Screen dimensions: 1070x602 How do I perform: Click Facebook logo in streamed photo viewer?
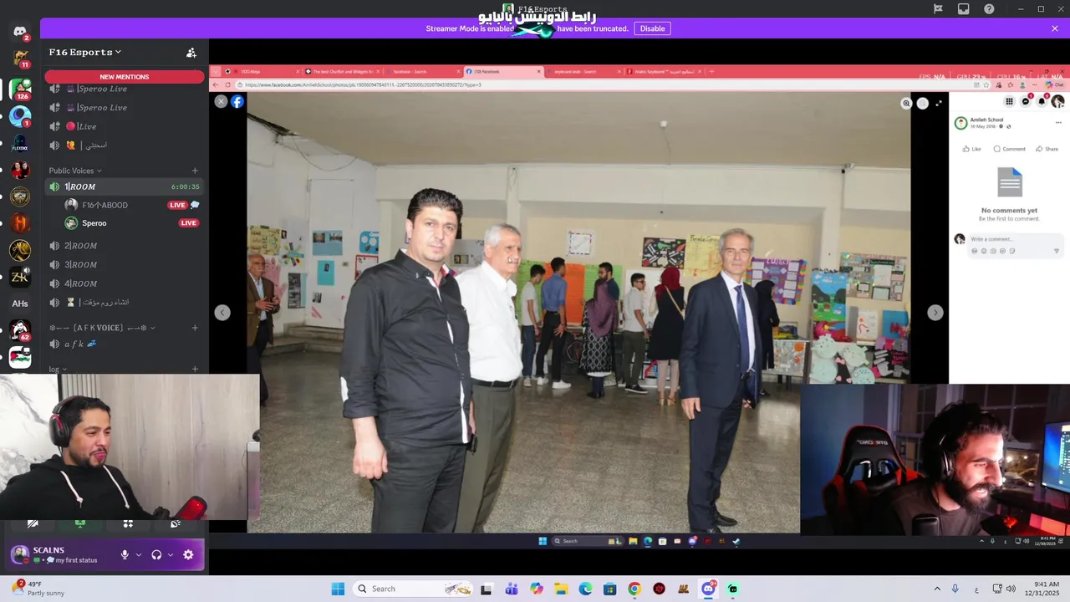pyautogui.click(x=237, y=101)
